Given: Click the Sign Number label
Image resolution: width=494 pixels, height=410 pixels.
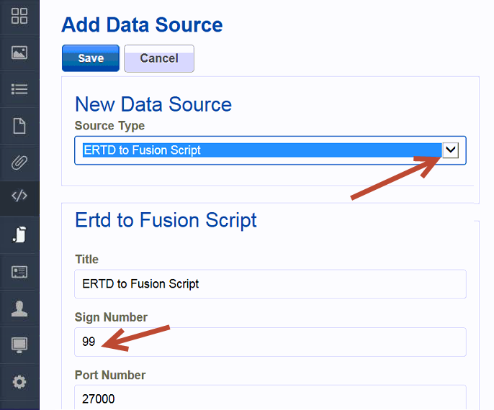Looking at the screenshot, I should click(111, 317).
